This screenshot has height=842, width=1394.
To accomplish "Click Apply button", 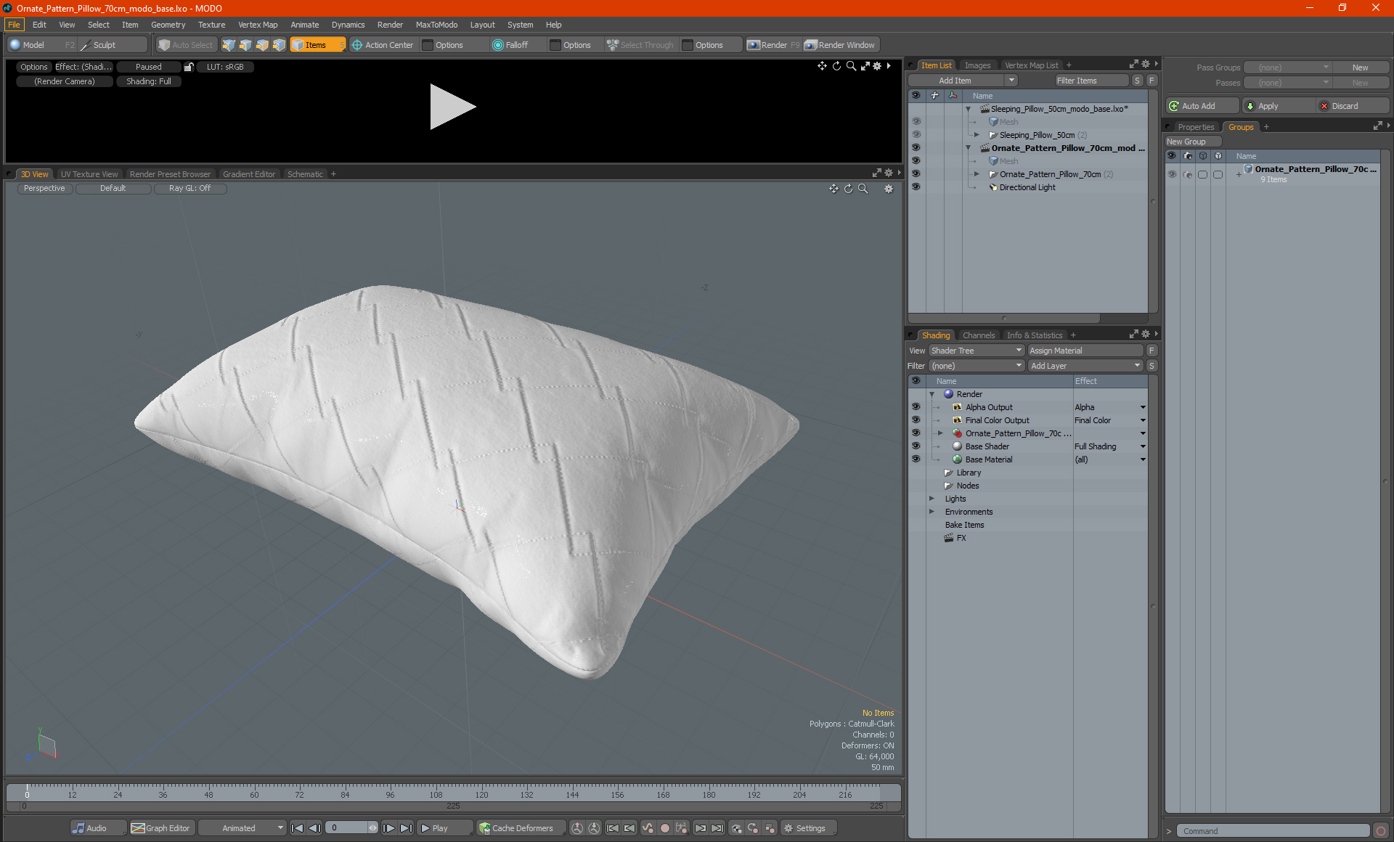I will pos(1278,106).
